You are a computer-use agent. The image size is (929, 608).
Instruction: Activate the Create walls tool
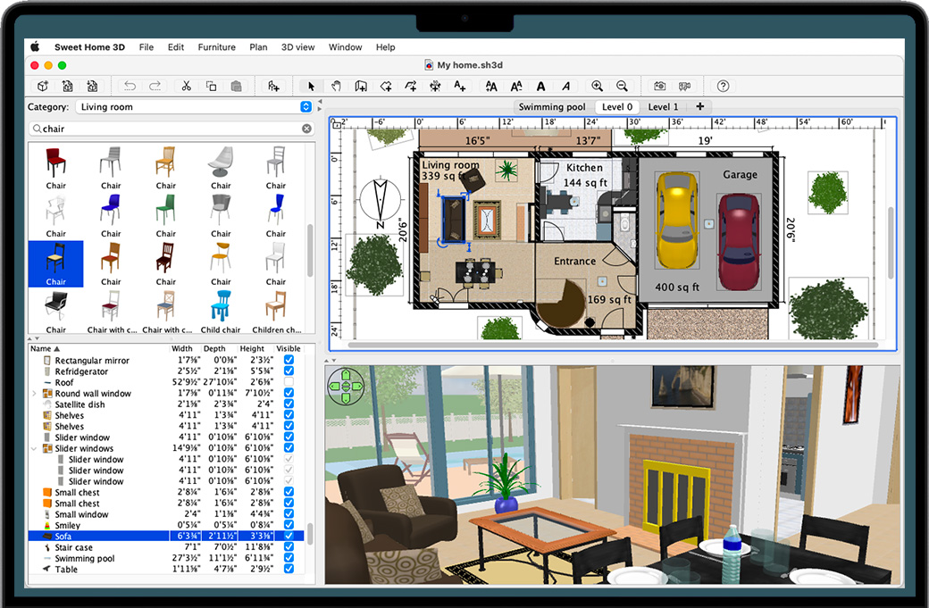coord(361,86)
